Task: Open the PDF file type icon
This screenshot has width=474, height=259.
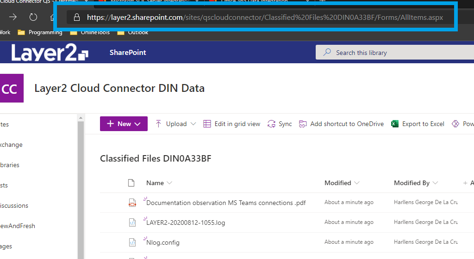Action: click(x=132, y=203)
